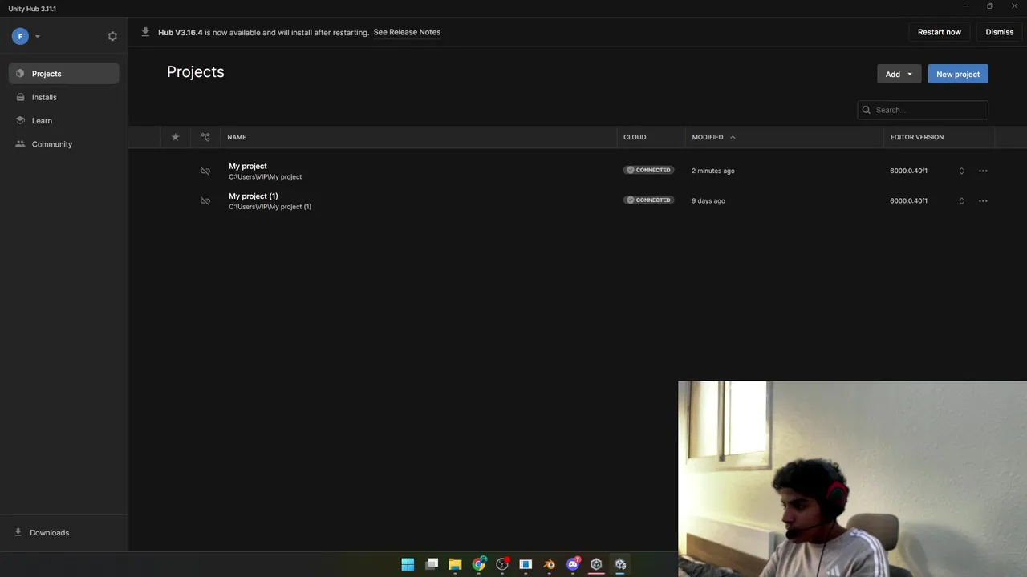The width and height of the screenshot is (1027, 577).
Task: Click the blue F account avatar
Action: tap(20, 36)
